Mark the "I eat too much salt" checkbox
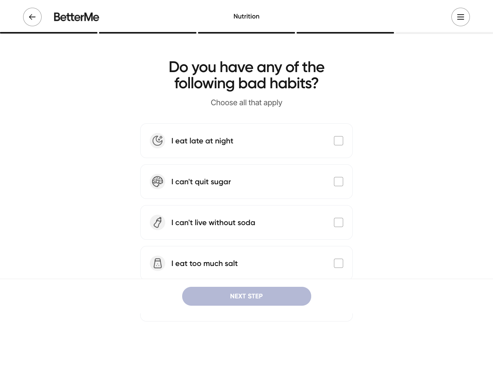This screenshot has width=493, height=372. click(339, 263)
